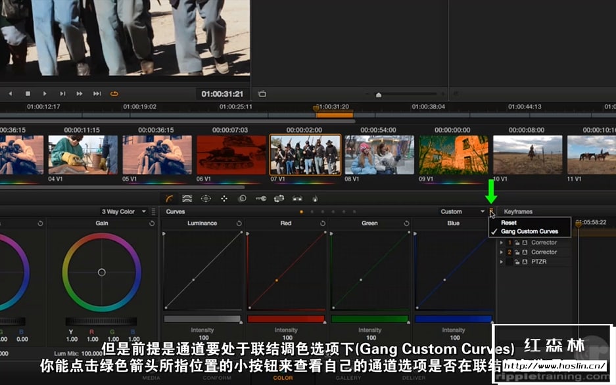Reset the Luminance curve
This screenshot has height=385, width=616.
click(x=239, y=223)
